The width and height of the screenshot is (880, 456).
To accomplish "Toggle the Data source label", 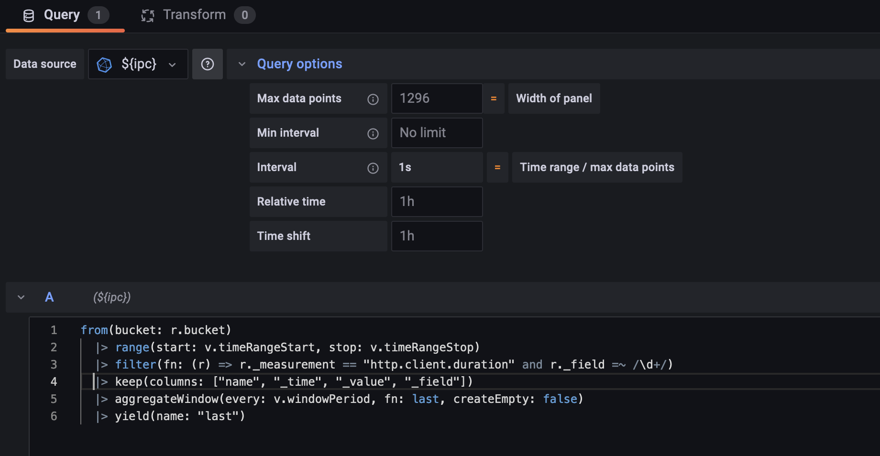I will tap(44, 64).
